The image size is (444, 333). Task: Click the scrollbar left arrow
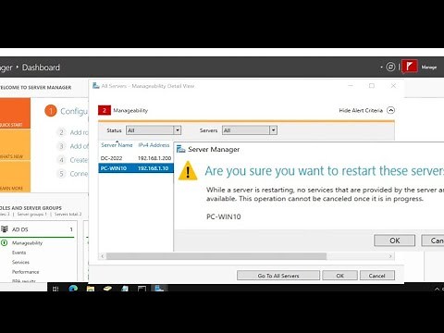tap(103, 256)
